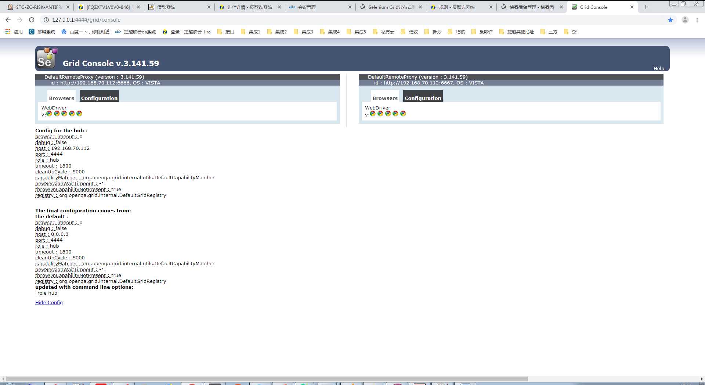Open the Chrome three-dot menu
705x385 pixels.
coord(697,20)
